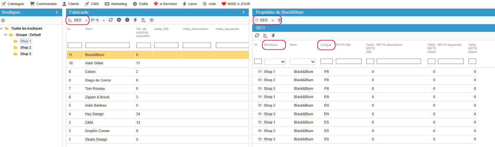Open the CMS menu
The width and height of the screenshot is (495, 147).
92,4
